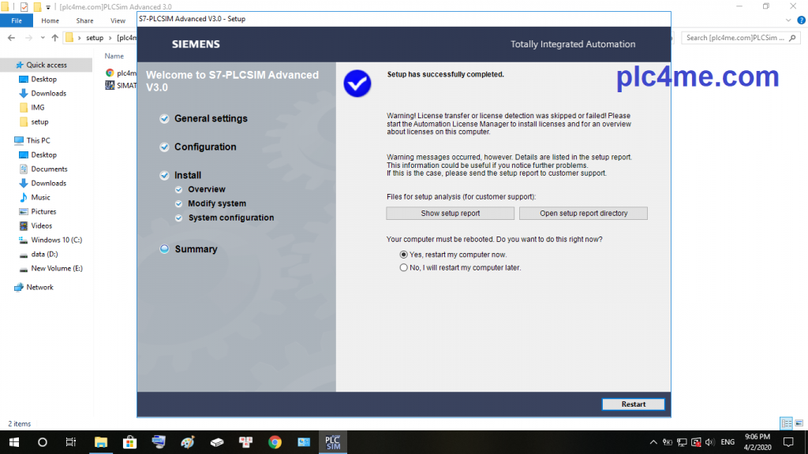Image resolution: width=808 pixels, height=454 pixels.
Task: Click the PLCSIM icon in the taskbar
Action: pos(332,442)
